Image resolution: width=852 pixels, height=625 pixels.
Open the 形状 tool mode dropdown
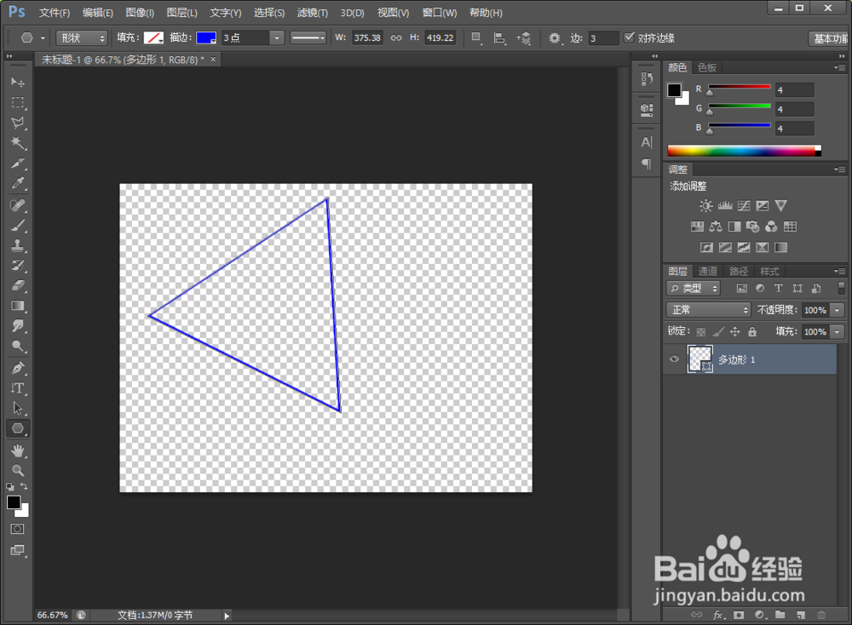[82, 37]
